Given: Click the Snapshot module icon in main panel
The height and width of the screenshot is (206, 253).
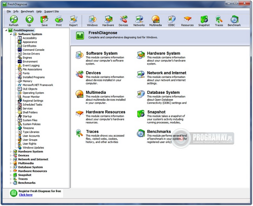Looking at the screenshot, I should point(141,114).
